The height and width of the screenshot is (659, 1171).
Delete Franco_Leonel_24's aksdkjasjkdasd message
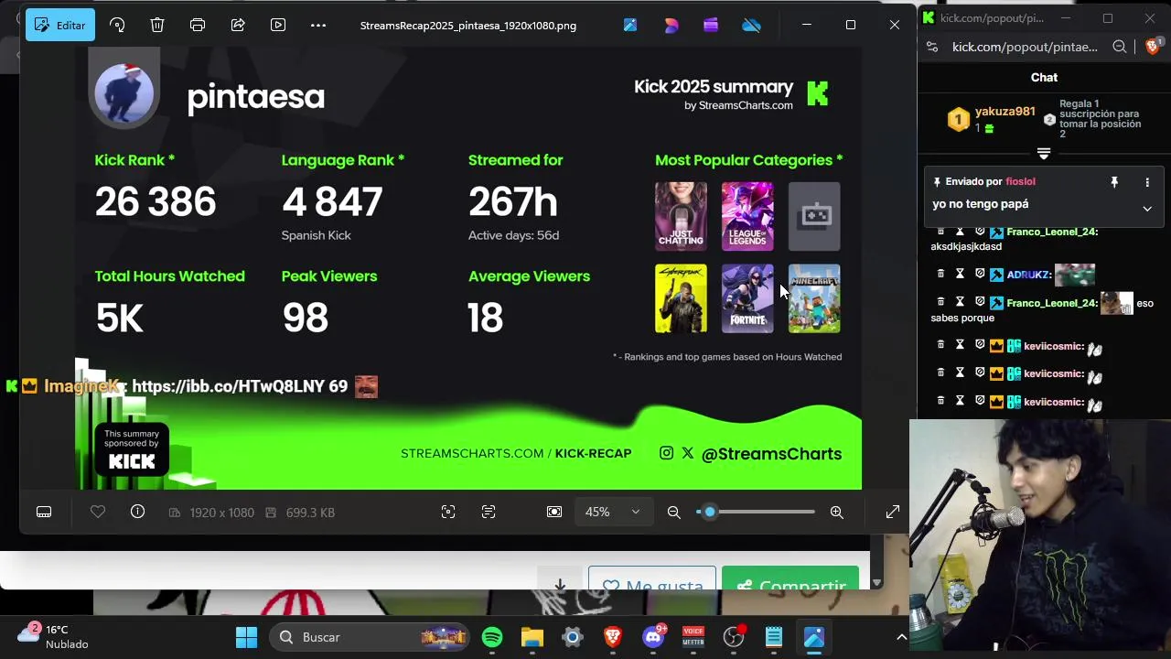point(940,232)
